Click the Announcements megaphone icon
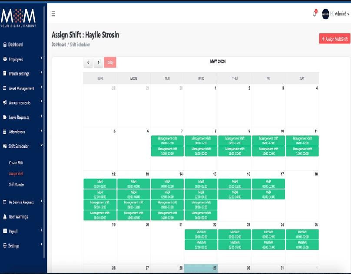Viewport: 351px width, 274px height. click(x=5, y=103)
